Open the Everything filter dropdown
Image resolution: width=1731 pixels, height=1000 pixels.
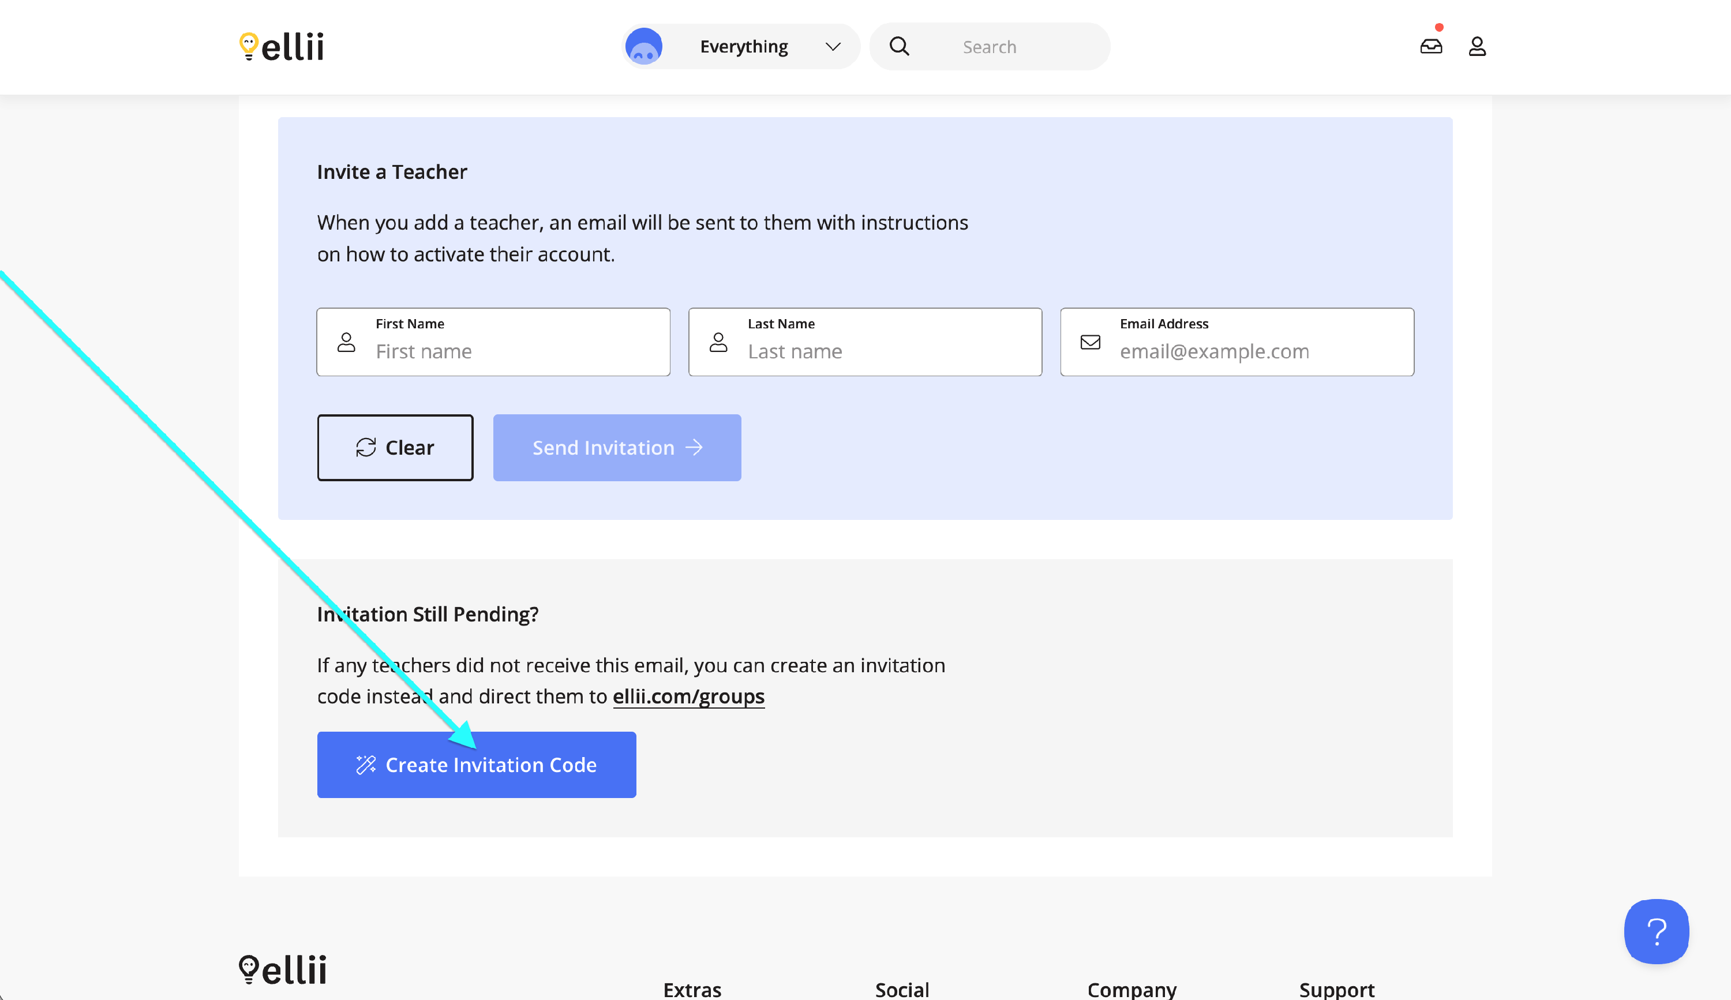[x=744, y=47]
